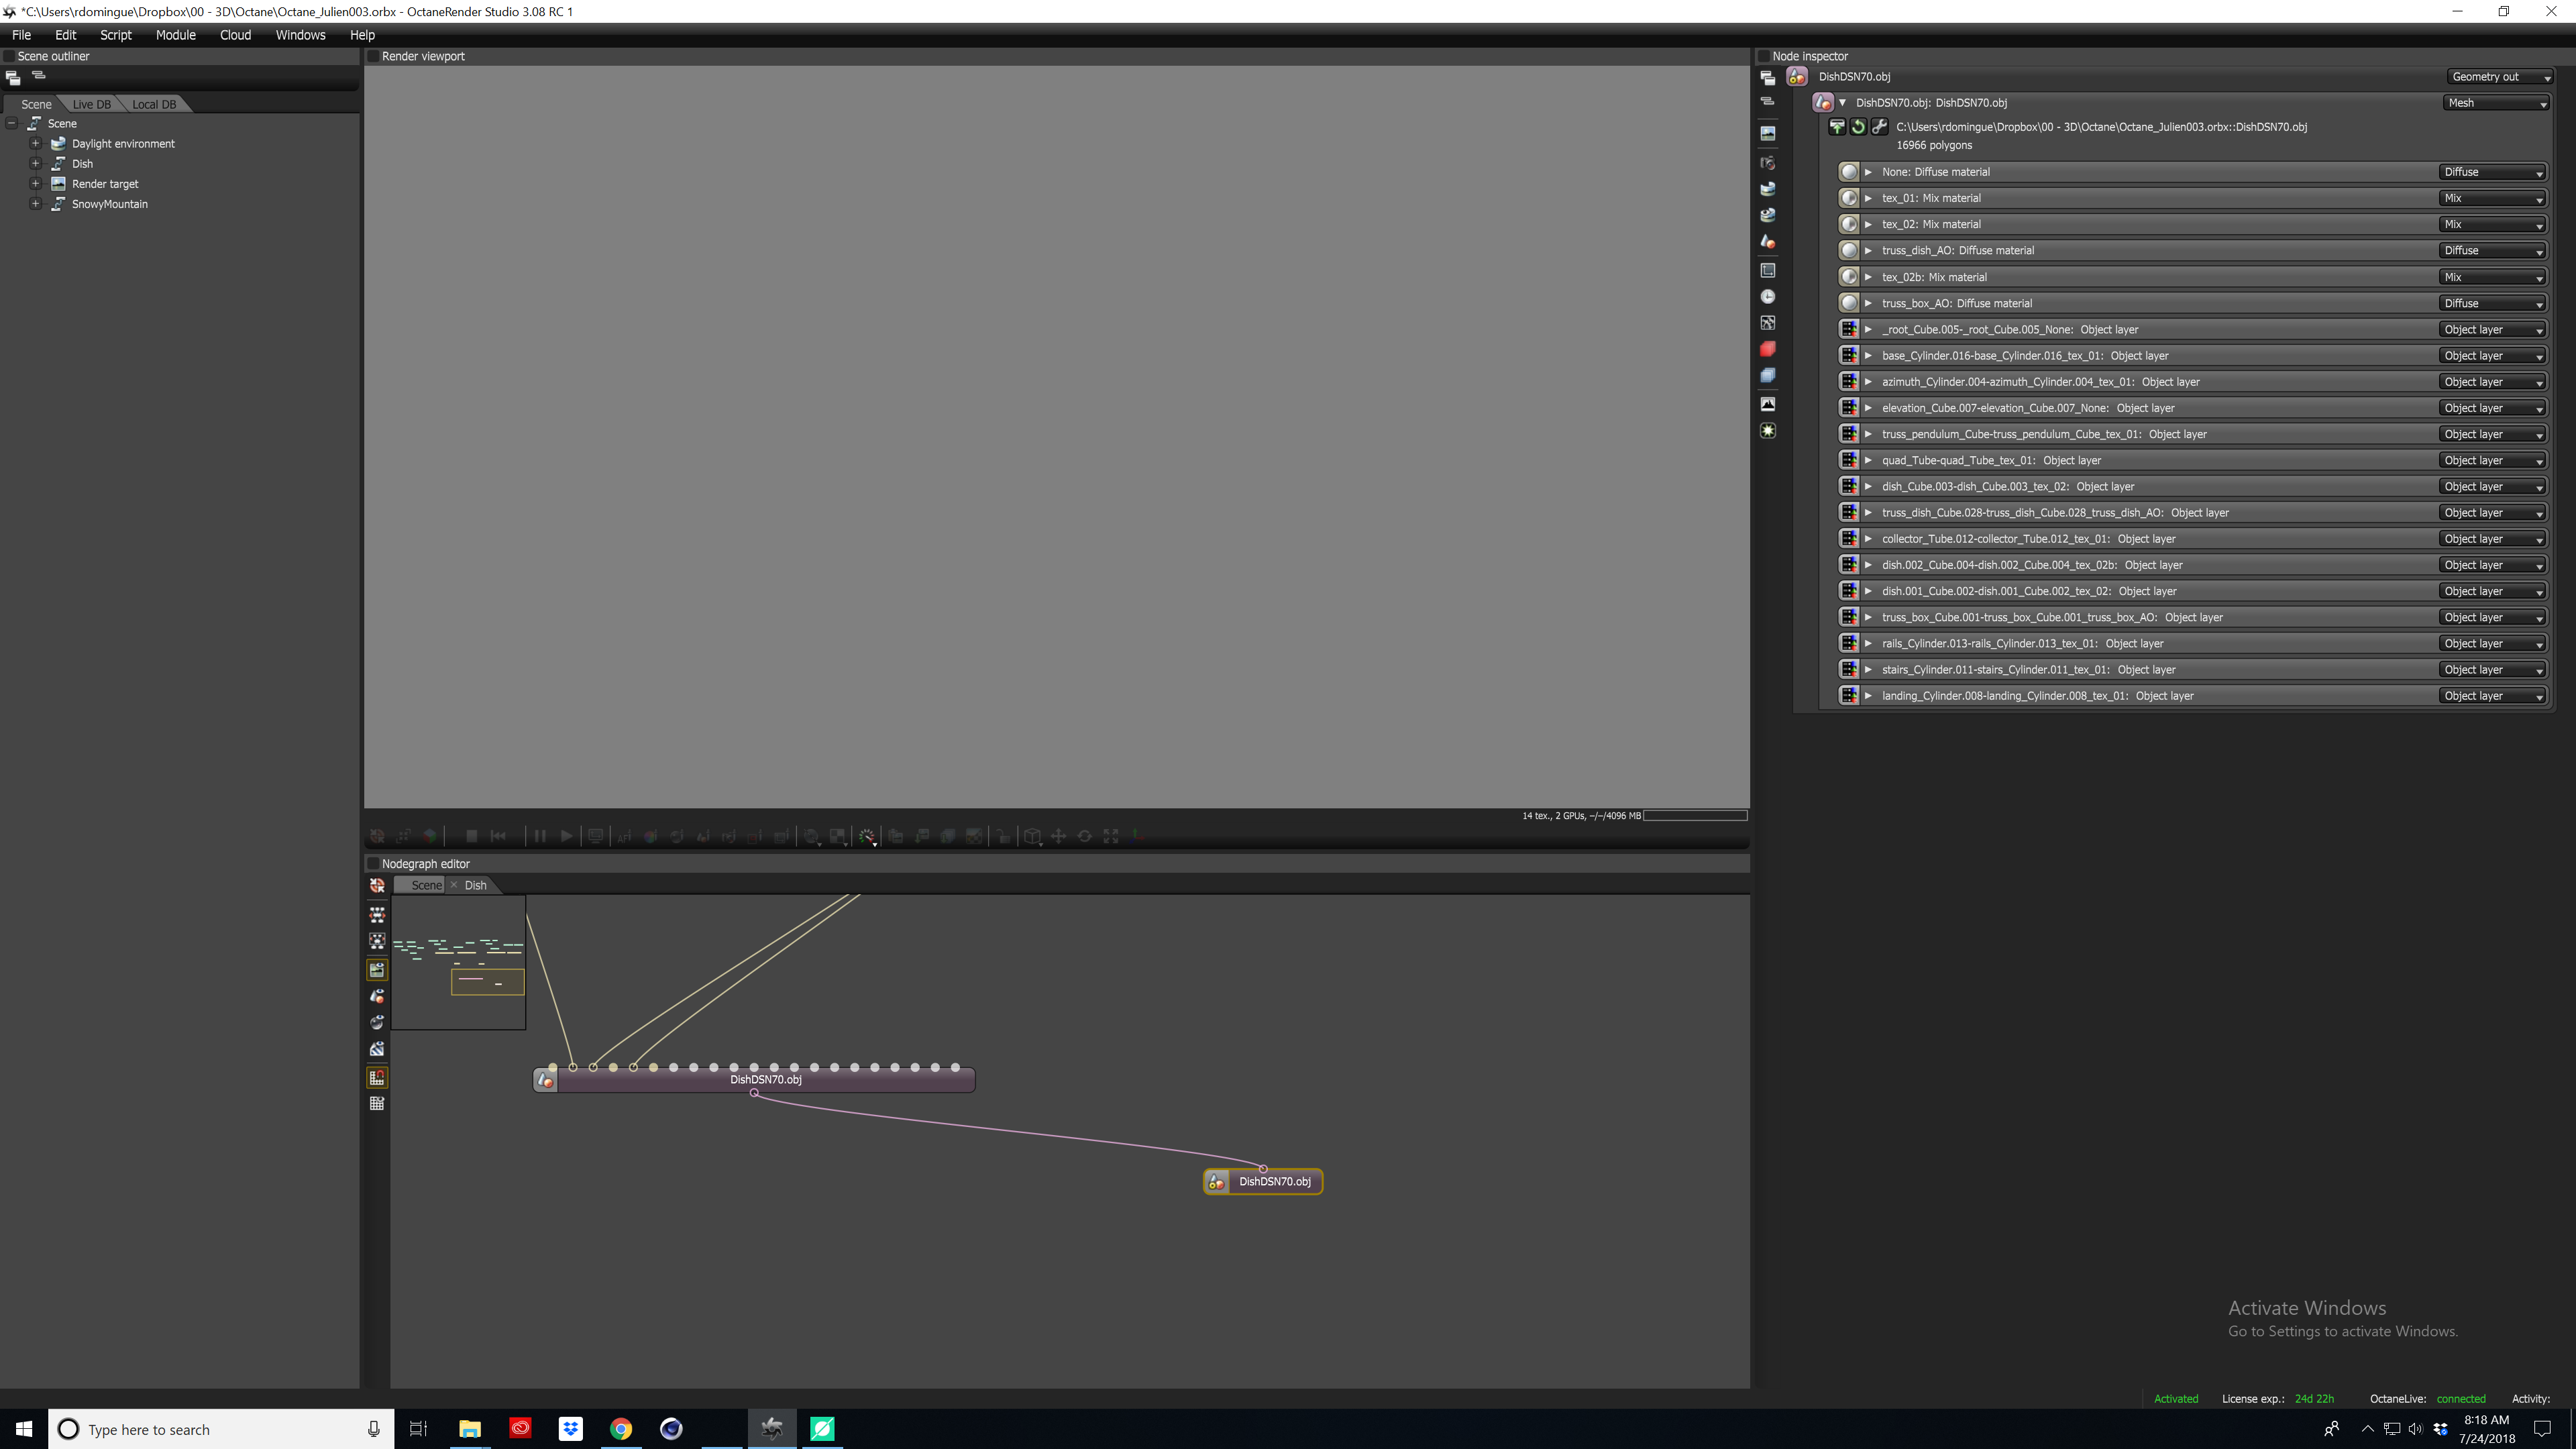Toggle the Nodegraph editor panel checkbox
This screenshot has height=1449, width=2576.
[373, 864]
